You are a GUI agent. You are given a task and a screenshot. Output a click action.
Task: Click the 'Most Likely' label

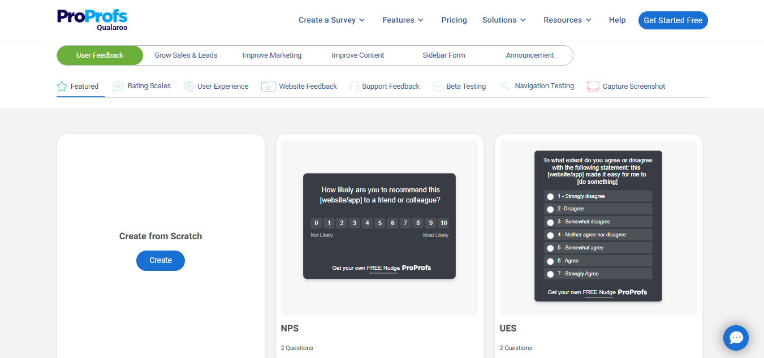point(435,235)
